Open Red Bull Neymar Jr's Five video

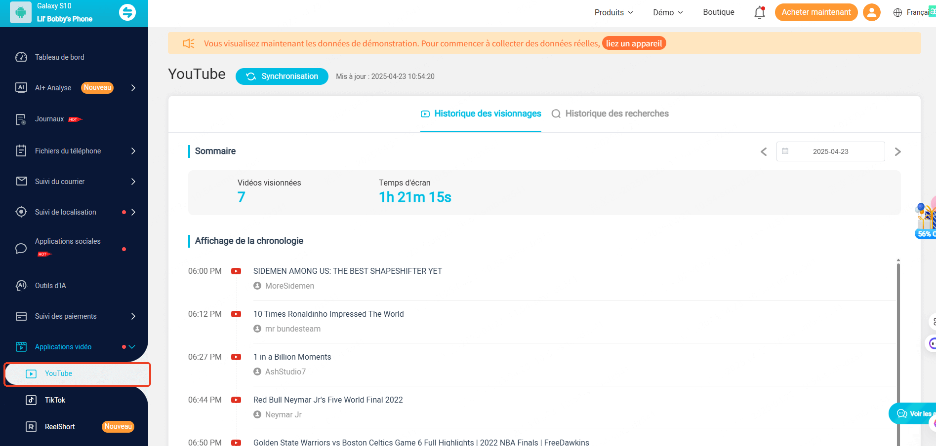328,400
